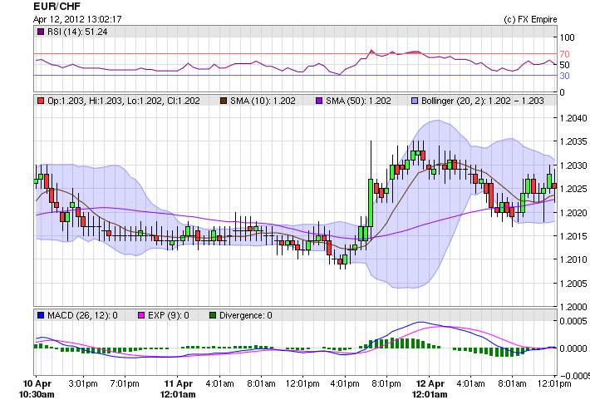Click the price axis label 1.2000
The image size is (590, 405).
click(573, 307)
